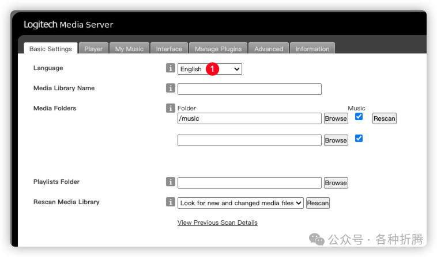437x257 pixels.
Task: Open the Language dropdown showing English
Action: pyautogui.click(x=210, y=69)
